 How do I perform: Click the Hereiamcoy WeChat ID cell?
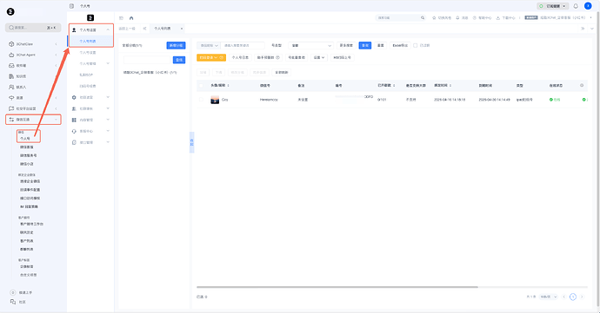point(269,99)
